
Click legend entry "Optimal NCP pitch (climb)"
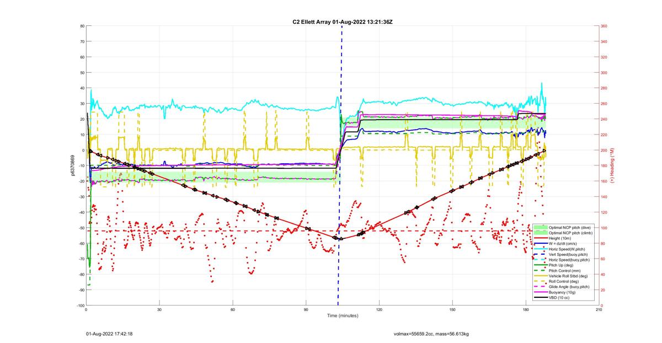tap(570, 233)
